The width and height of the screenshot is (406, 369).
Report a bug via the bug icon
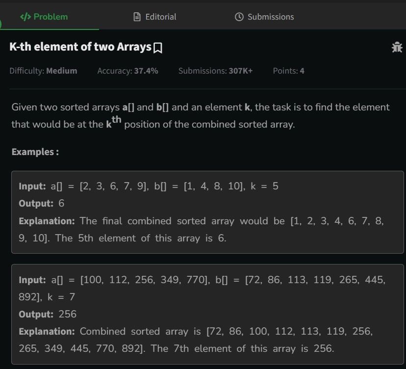click(397, 47)
